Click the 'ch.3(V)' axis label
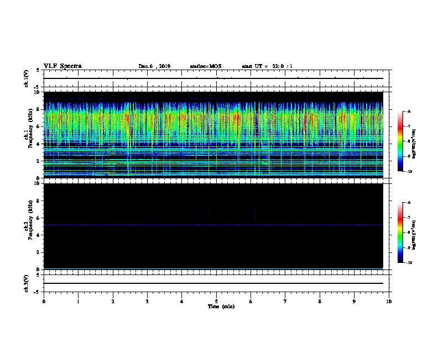 click(26, 283)
